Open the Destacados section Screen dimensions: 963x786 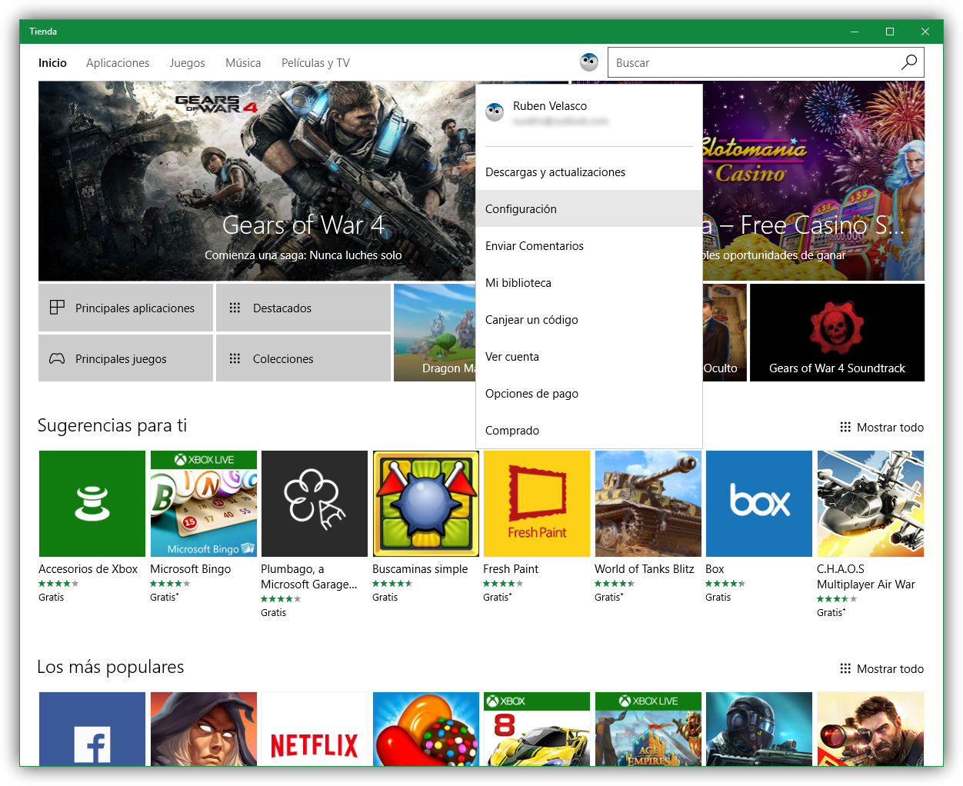(x=303, y=308)
